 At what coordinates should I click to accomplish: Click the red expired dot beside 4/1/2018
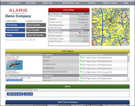coord(80,33)
